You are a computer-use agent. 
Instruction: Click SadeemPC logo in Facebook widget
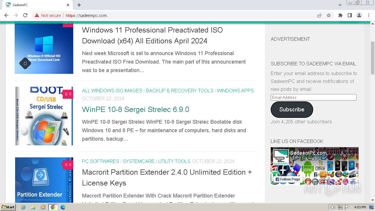click(281, 158)
